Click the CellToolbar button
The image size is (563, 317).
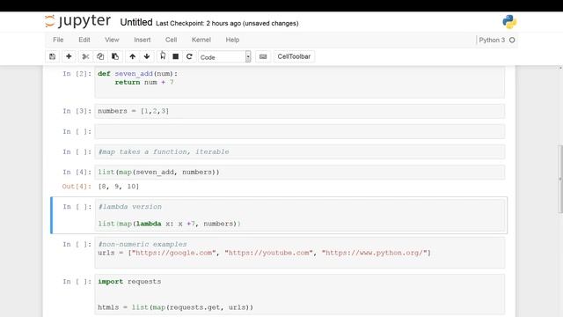tap(294, 56)
